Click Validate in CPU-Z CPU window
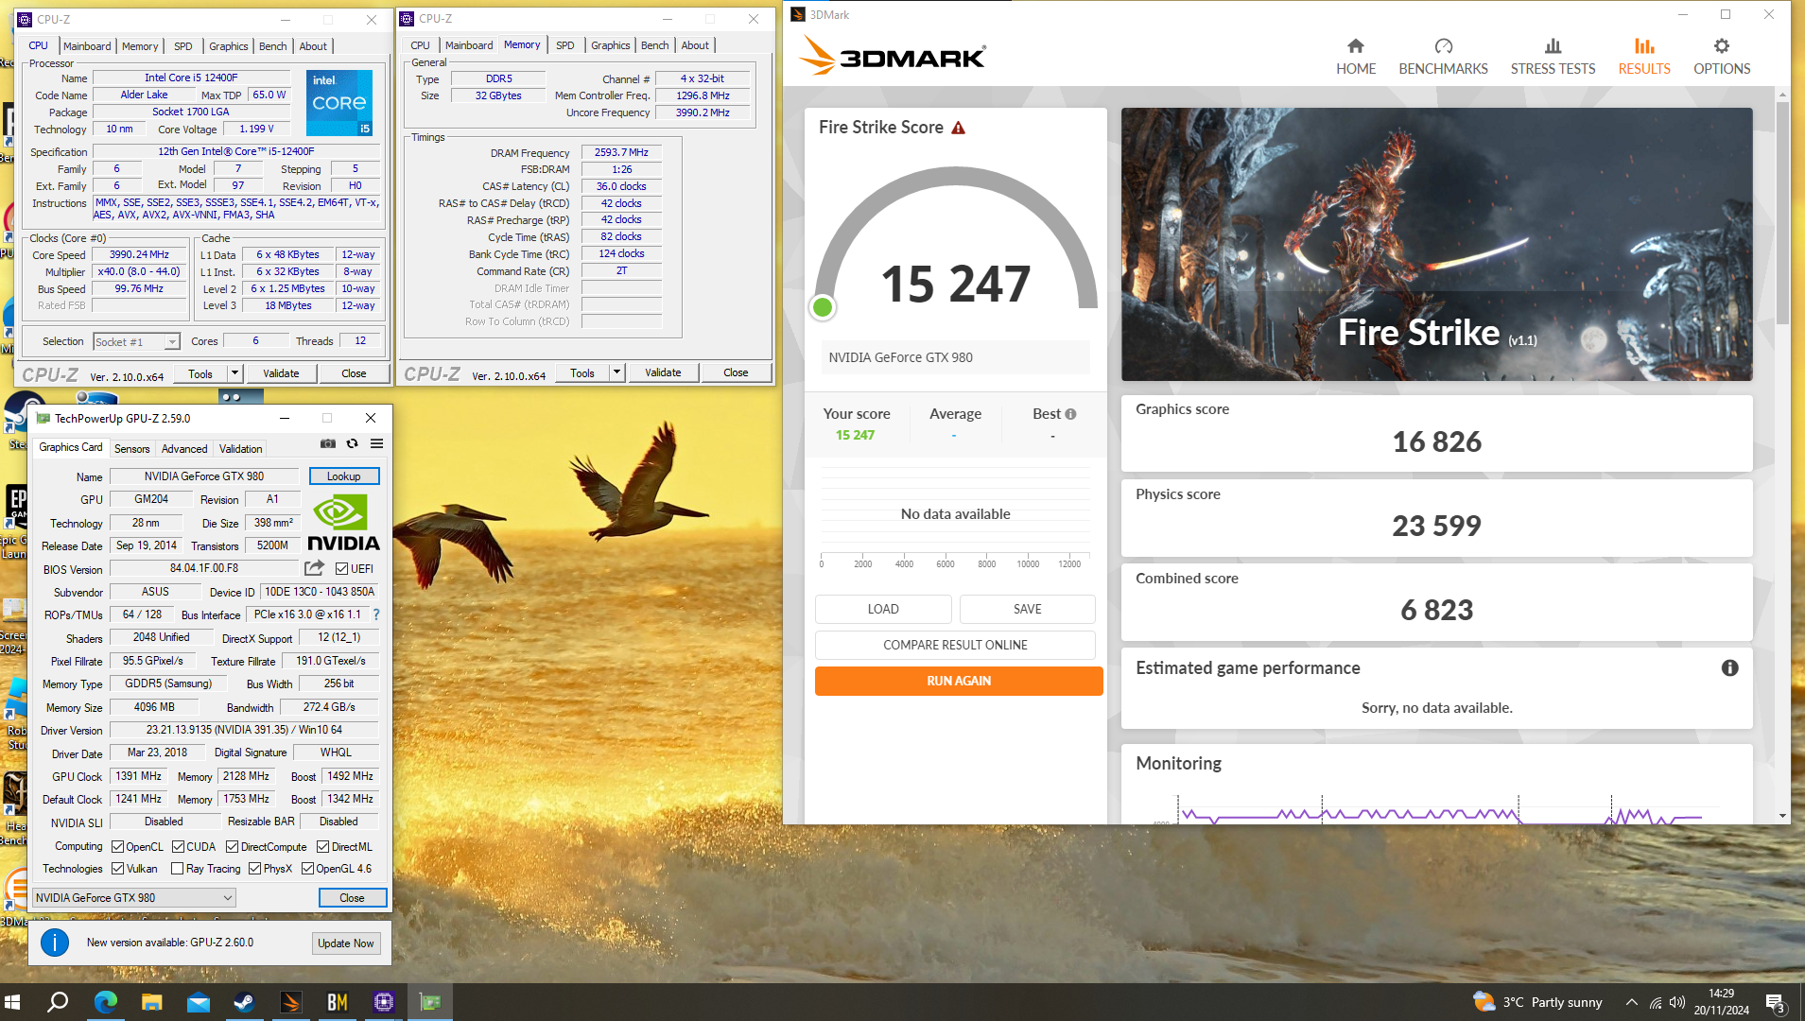Screen dimensions: 1805x1021 point(281,373)
